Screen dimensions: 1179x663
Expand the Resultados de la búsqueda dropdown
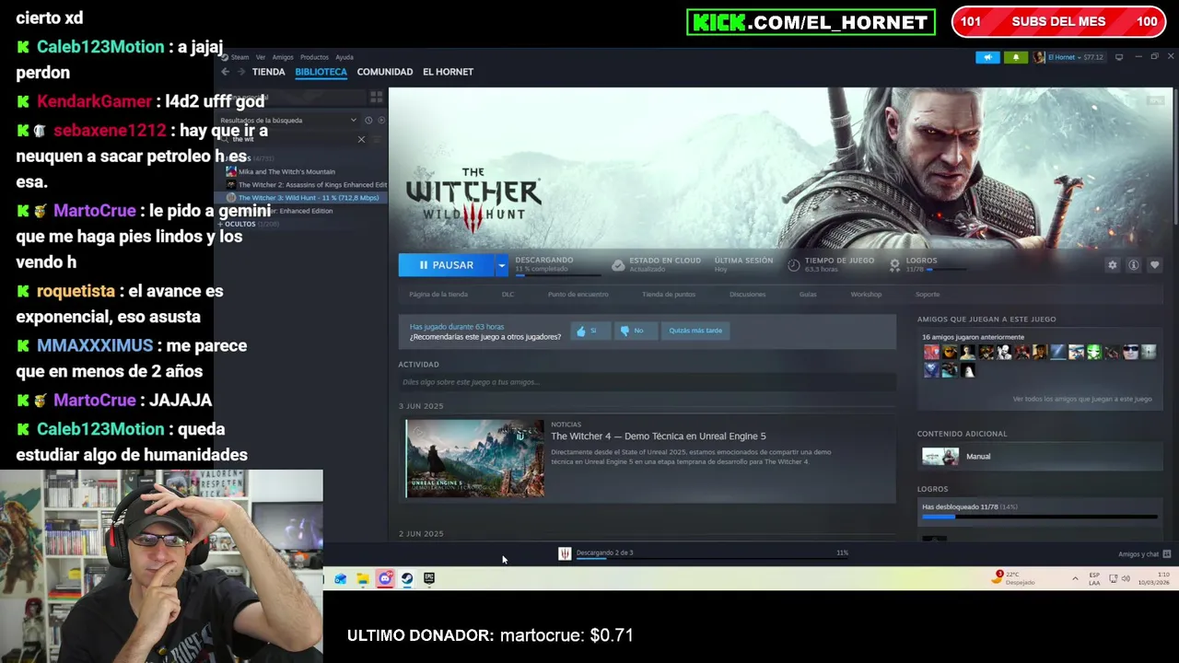[354, 121]
